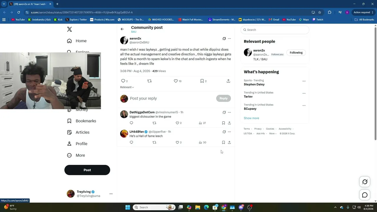This screenshot has height=212, width=377.
Task: Open floating Messages chat button
Action: tap(365, 195)
